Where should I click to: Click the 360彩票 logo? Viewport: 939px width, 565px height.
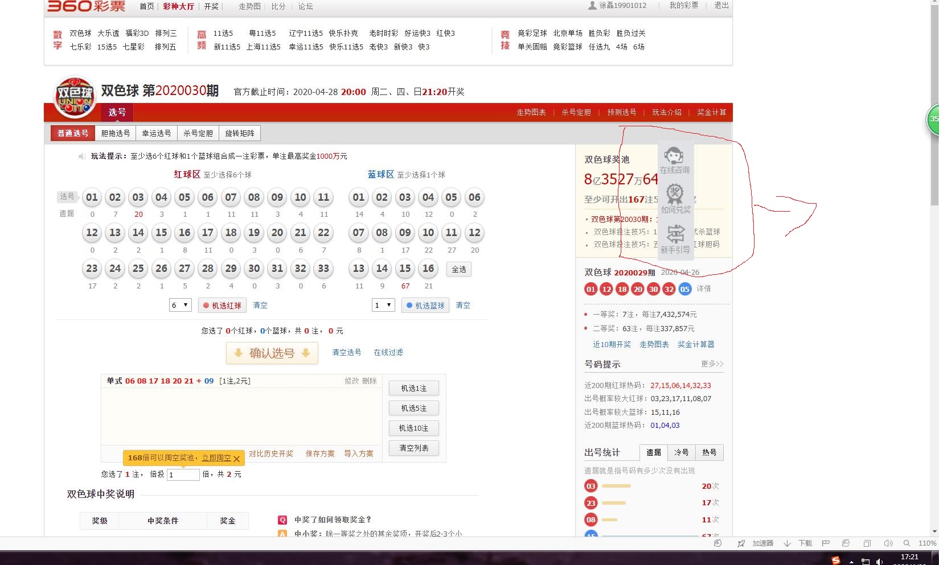click(x=86, y=6)
